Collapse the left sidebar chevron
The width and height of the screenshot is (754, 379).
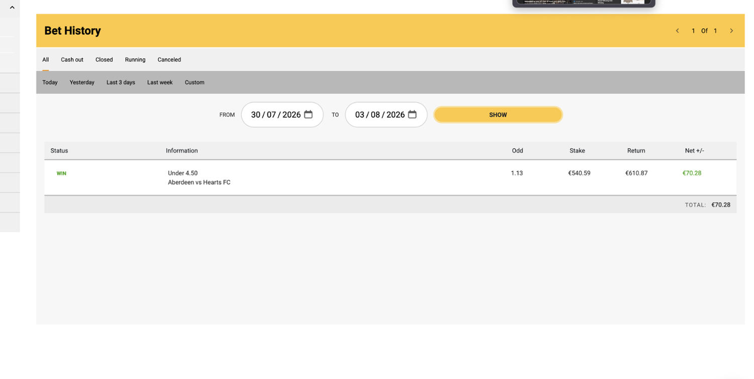pyautogui.click(x=12, y=8)
